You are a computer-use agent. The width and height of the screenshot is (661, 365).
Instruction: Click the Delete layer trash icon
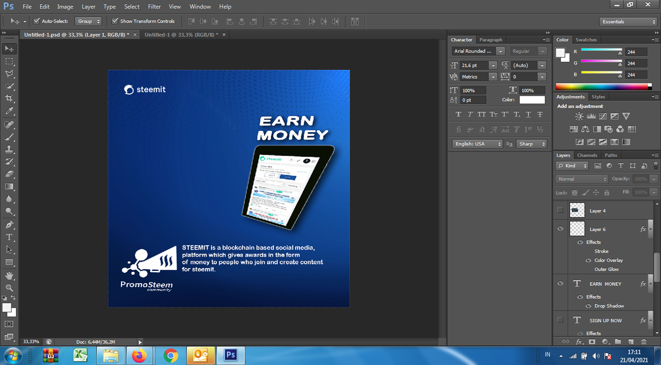[x=643, y=341]
